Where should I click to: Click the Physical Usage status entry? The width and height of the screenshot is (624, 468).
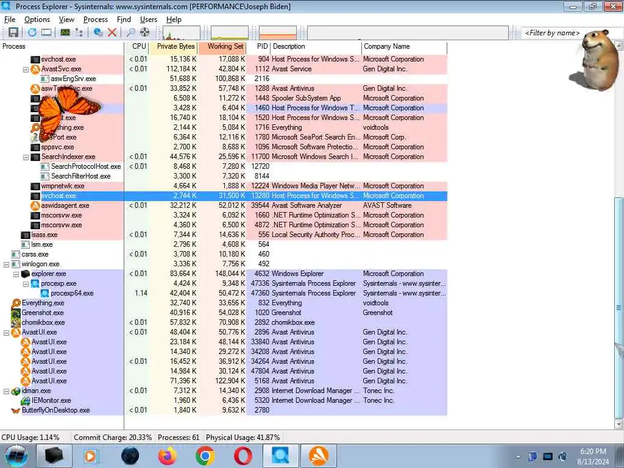(243, 438)
